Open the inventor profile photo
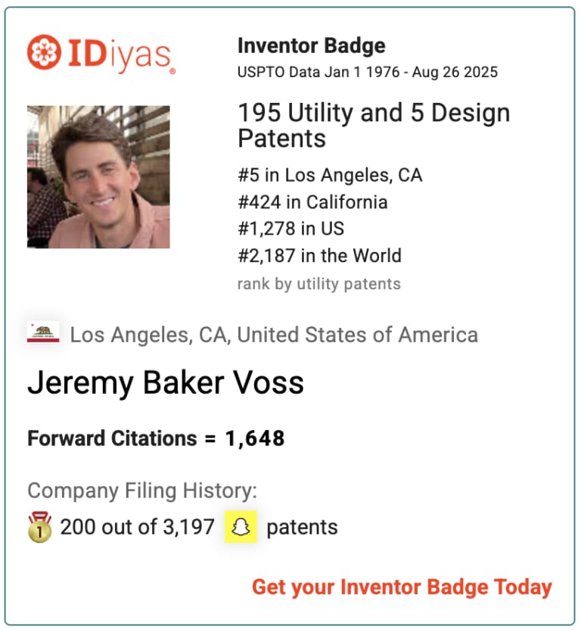 (x=98, y=177)
